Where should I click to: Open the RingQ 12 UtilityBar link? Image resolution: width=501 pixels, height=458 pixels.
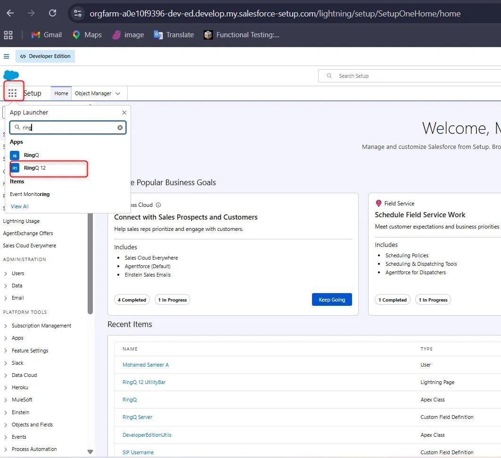pyautogui.click(x=144, y=382)
